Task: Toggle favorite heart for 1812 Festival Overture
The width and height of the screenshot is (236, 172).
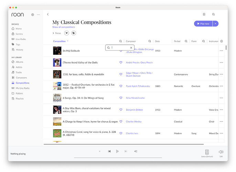Action: pos(121,86)
